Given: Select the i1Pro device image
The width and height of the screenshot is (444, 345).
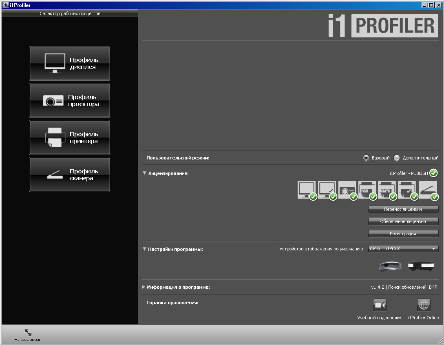Looking at the screenshot, I should (390, 266).
